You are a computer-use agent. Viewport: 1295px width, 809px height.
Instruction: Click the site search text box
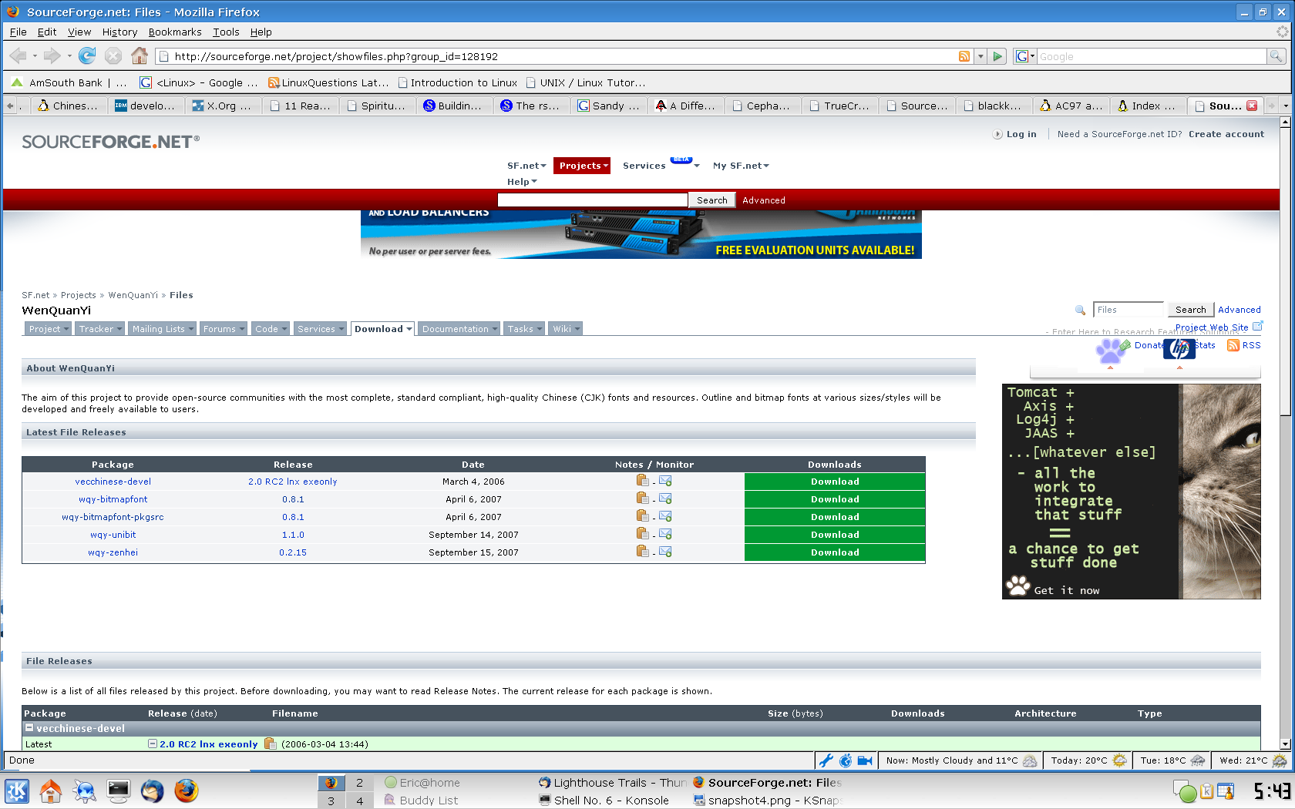(593, 200)
